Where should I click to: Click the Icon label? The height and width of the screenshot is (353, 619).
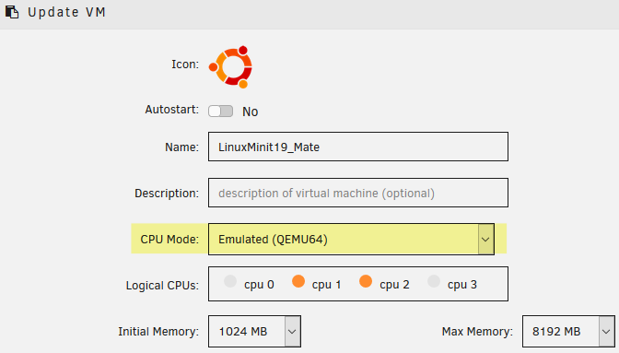tap(185, 65)
